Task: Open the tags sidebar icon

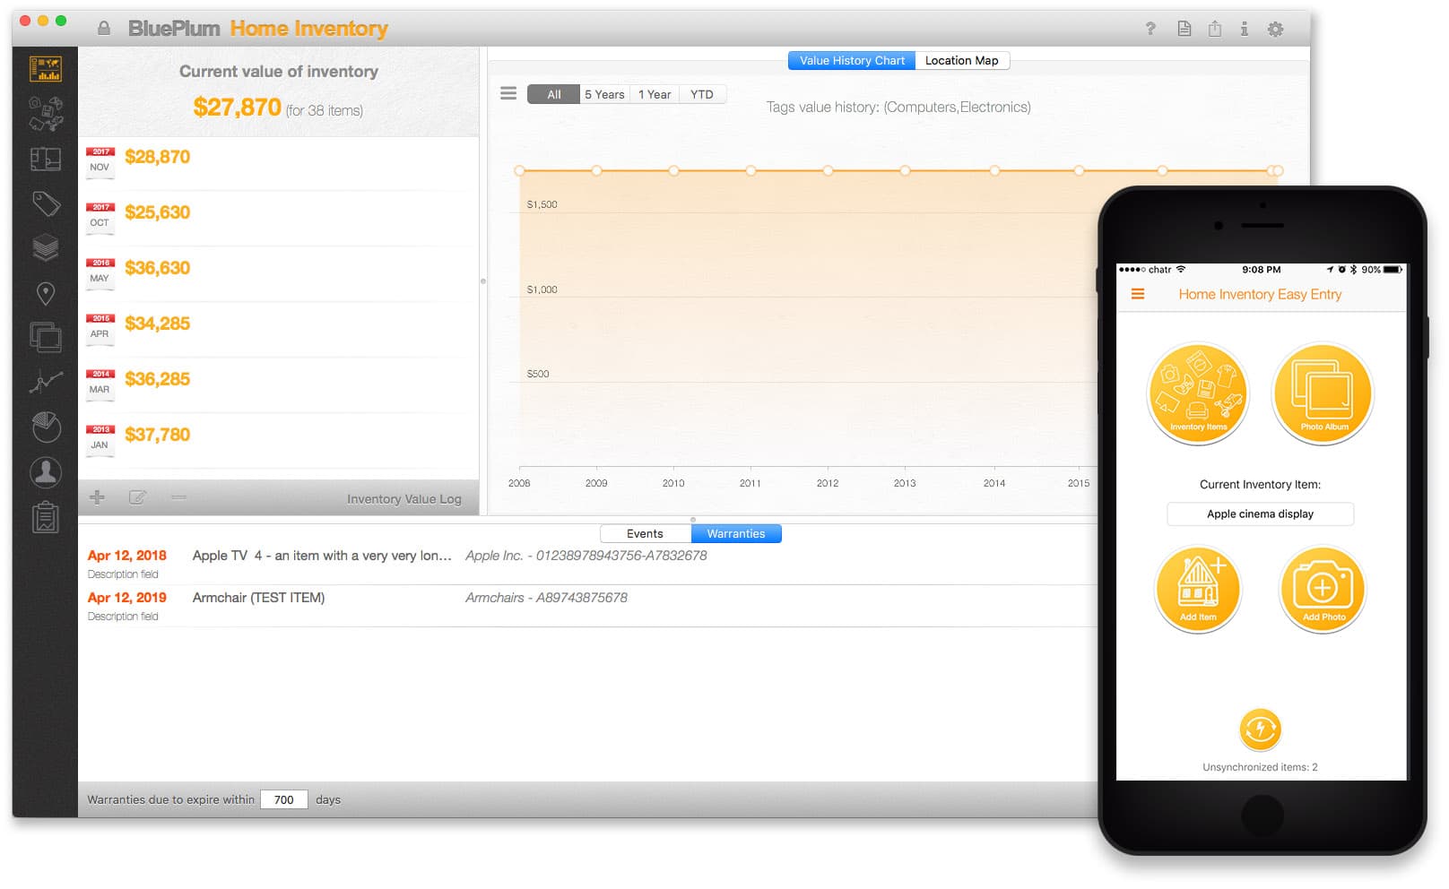Action: pyautogui.click(x=46, y=203)
